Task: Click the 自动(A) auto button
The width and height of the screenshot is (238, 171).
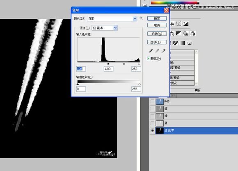Action: (x=157, y=34)
